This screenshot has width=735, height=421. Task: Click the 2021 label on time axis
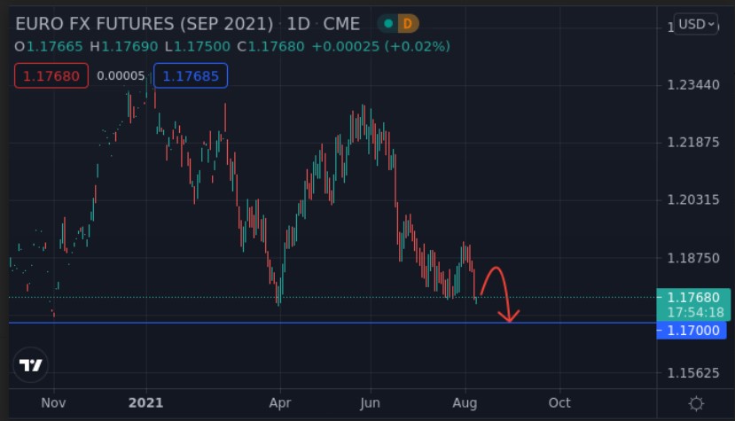145,403
